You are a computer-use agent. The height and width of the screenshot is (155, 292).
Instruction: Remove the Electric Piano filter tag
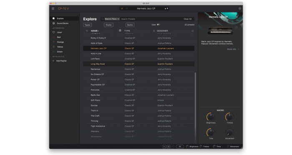(x=118, y=19)
